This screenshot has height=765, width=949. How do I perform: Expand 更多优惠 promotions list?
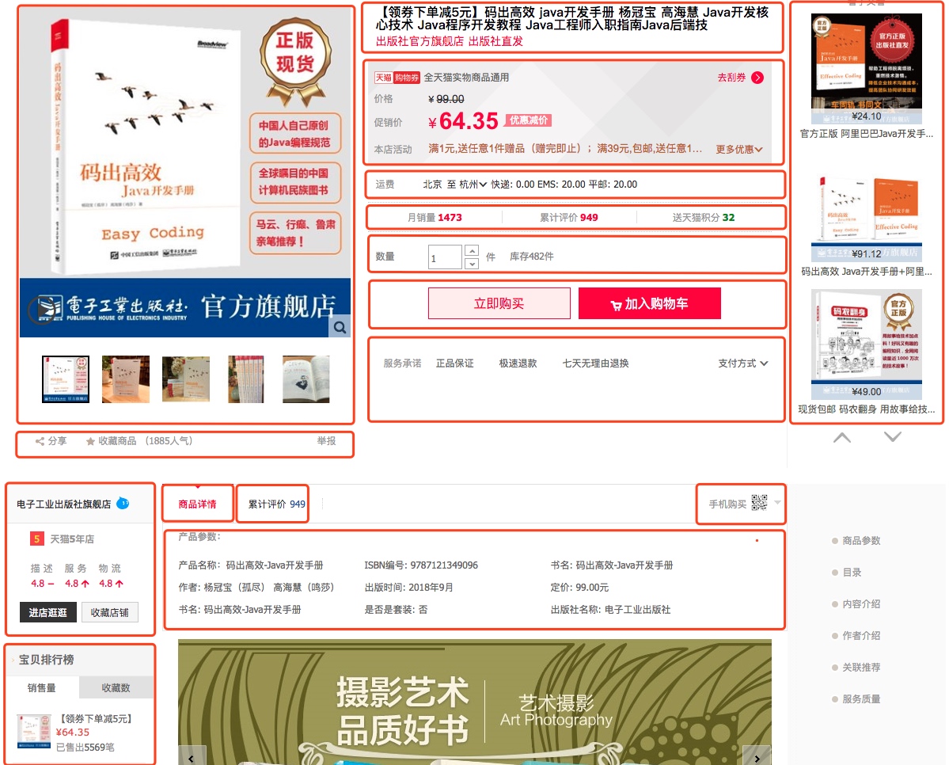[x=739, y=149]
